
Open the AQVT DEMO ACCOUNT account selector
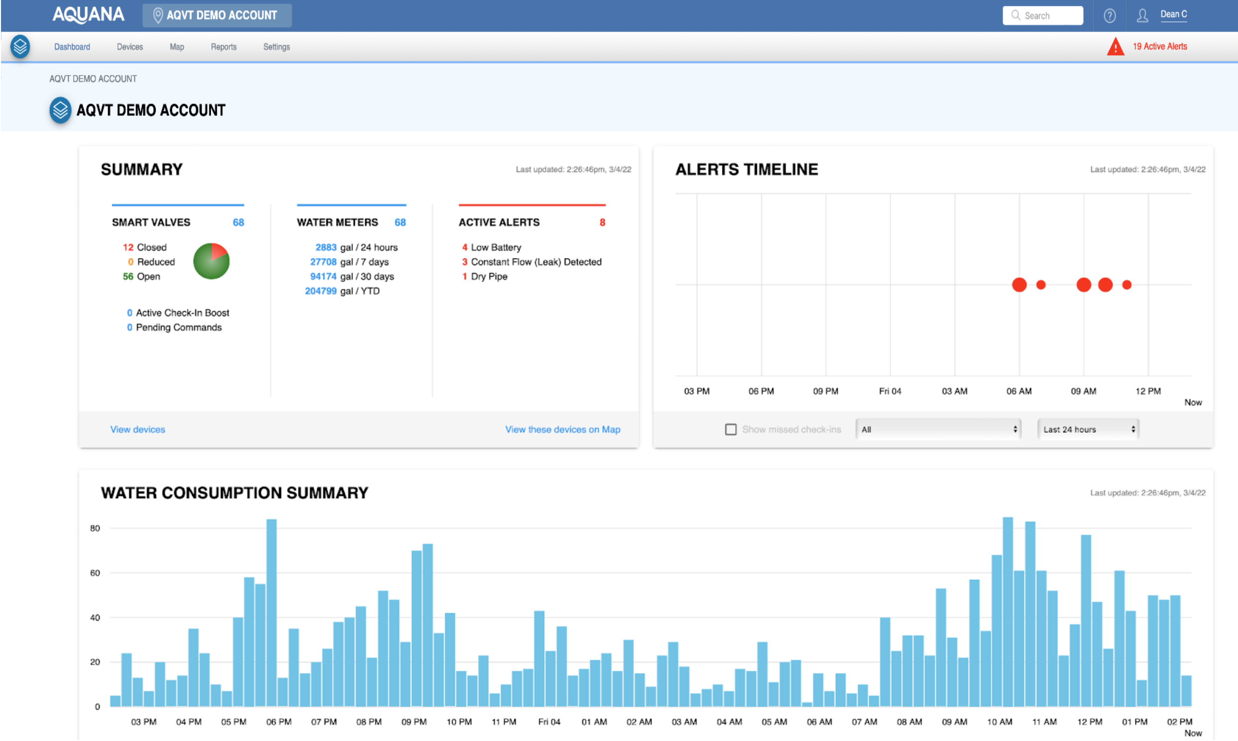[217, 15]
